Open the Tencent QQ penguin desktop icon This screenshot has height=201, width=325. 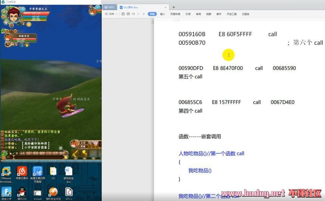click(22, 192)
